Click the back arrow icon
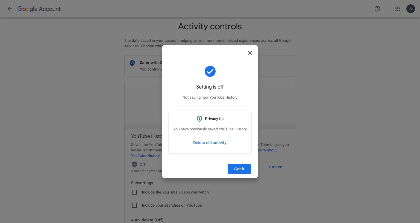 [10, 9]
